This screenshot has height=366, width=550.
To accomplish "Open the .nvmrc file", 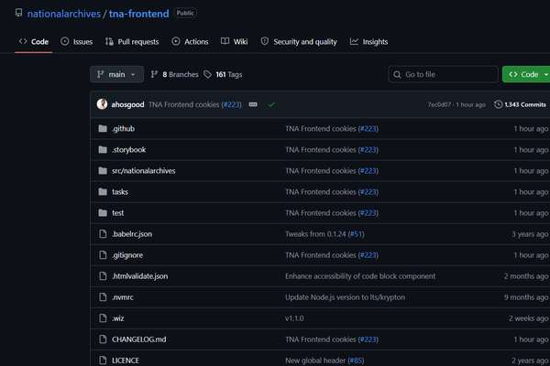I will click(123, 297).
